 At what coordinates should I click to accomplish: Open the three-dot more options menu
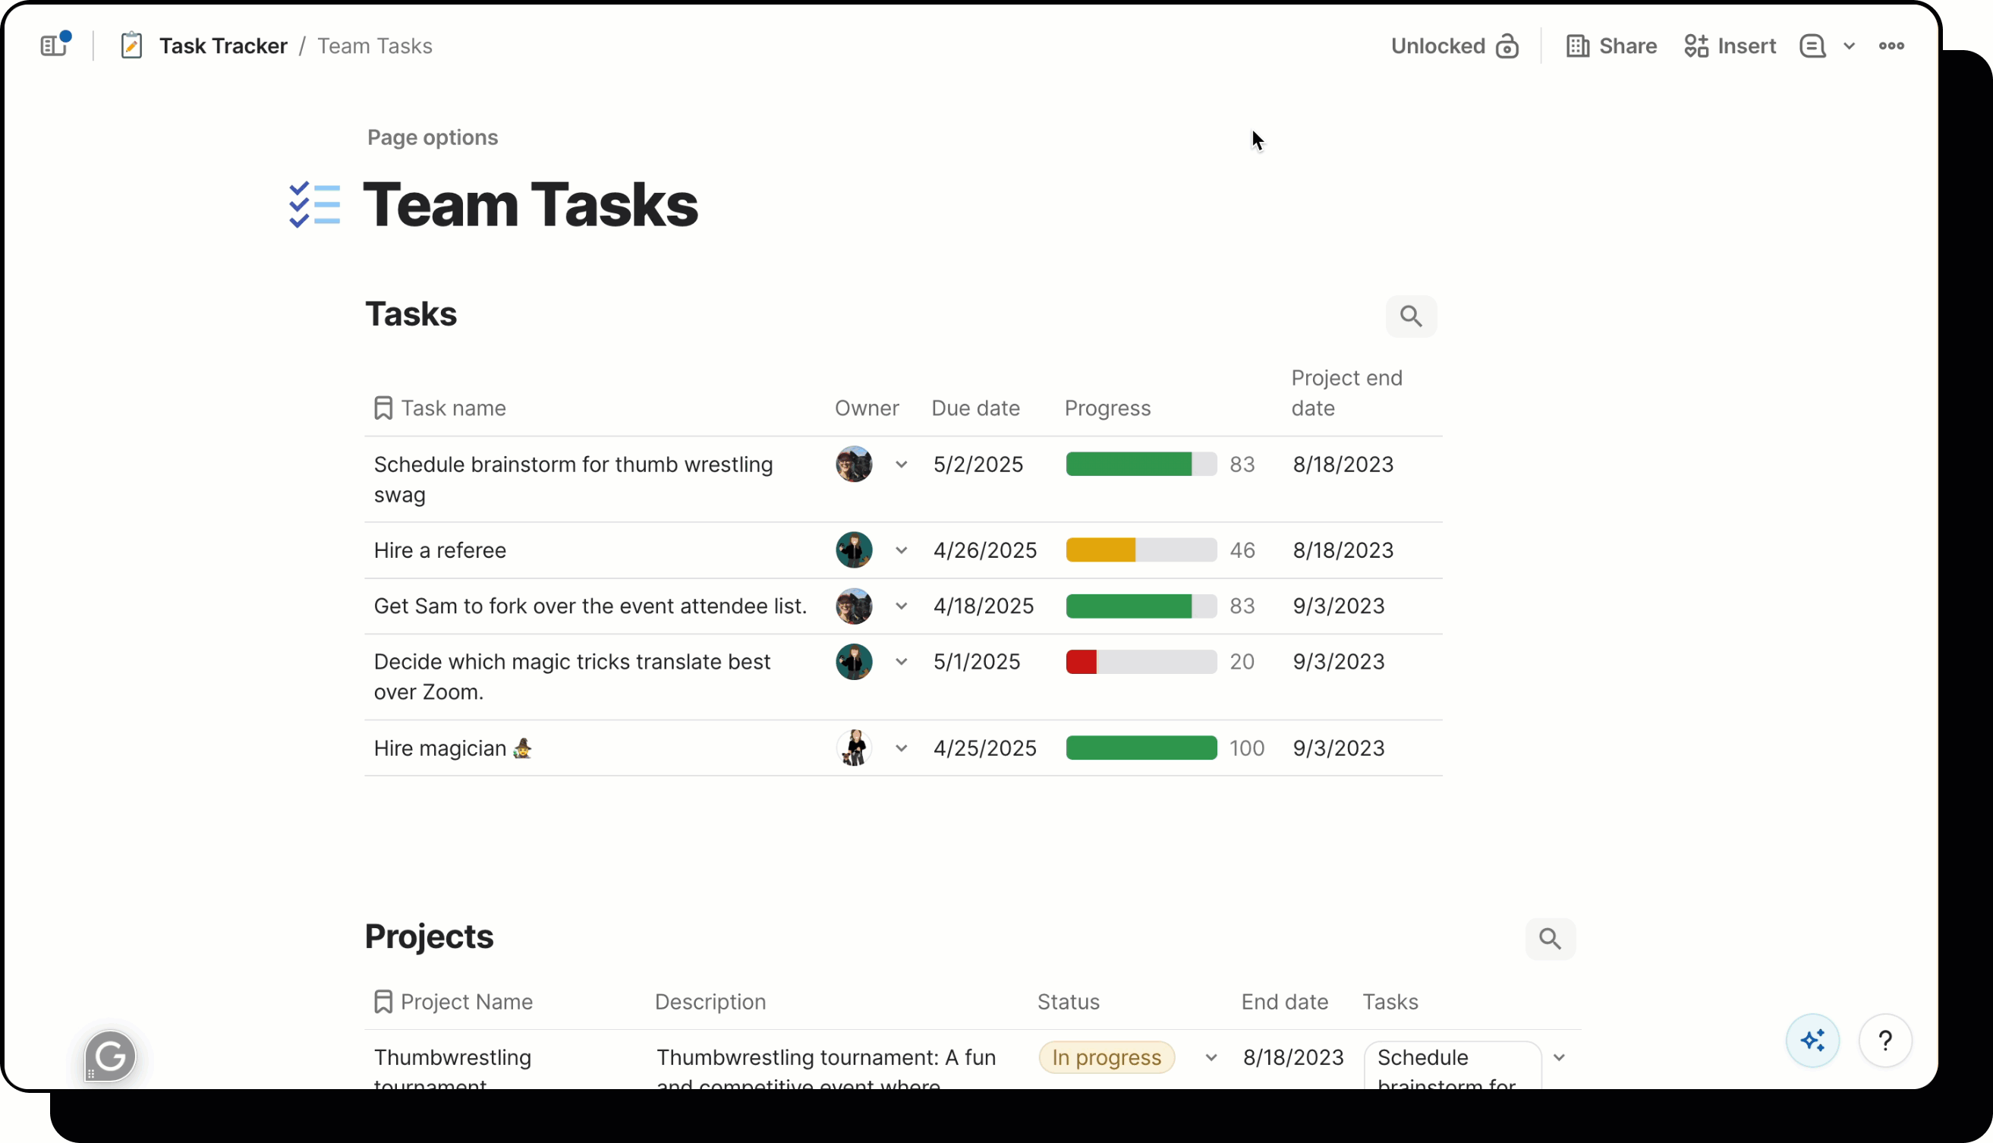[1891, 46]
